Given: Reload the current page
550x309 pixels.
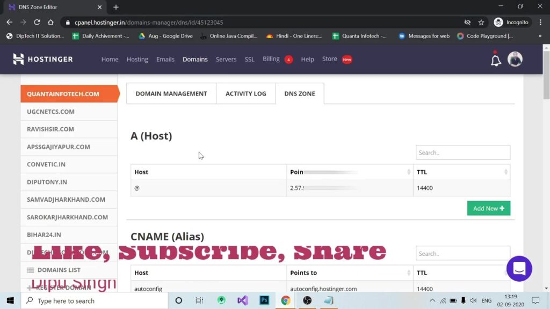Looking at the screenshot, I should 37,23.
